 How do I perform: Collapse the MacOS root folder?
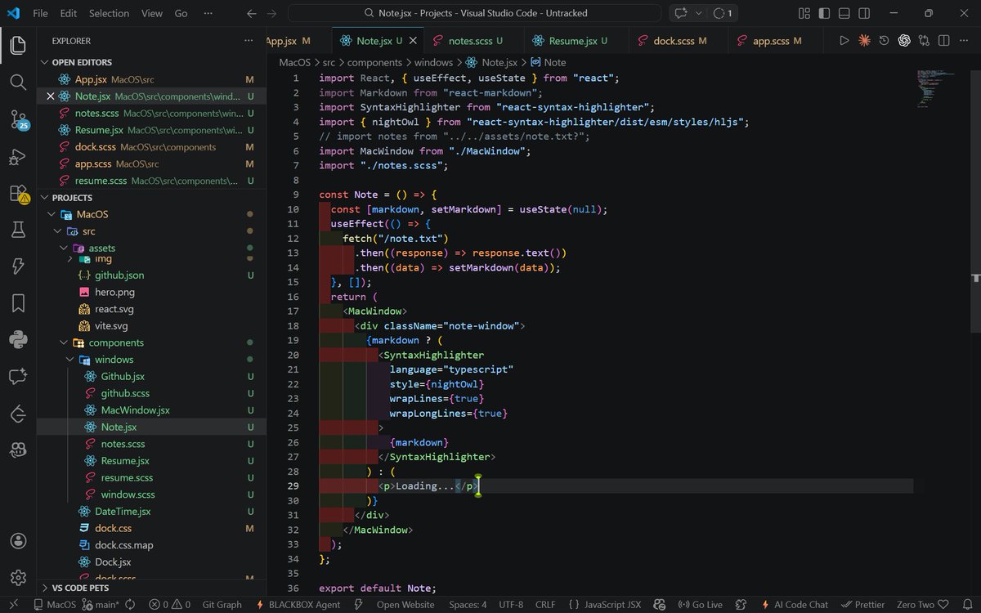pos(52,214)
